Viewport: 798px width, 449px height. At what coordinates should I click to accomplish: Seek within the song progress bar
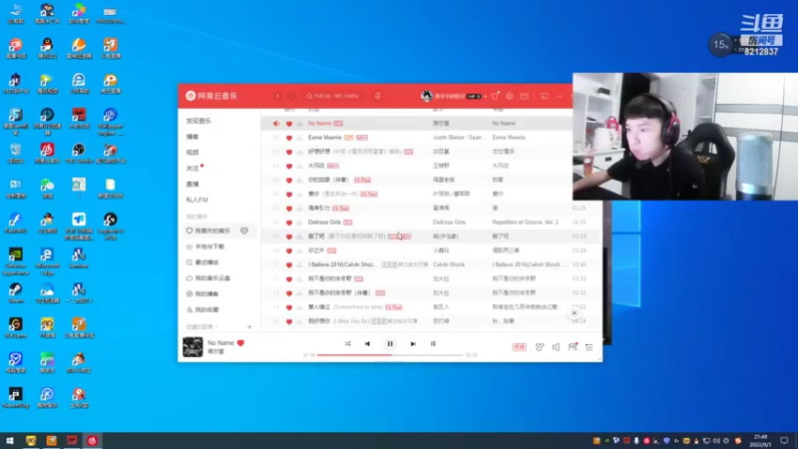coord(390,355)
